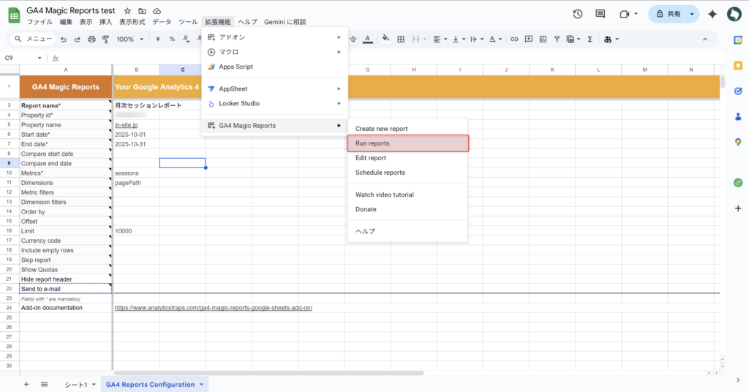Screen dimensions: 749x392
Task: Redo the last action
Action: click(78, 39)
